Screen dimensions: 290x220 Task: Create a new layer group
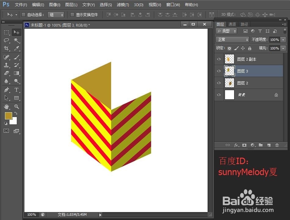click(x=261, y=145)
